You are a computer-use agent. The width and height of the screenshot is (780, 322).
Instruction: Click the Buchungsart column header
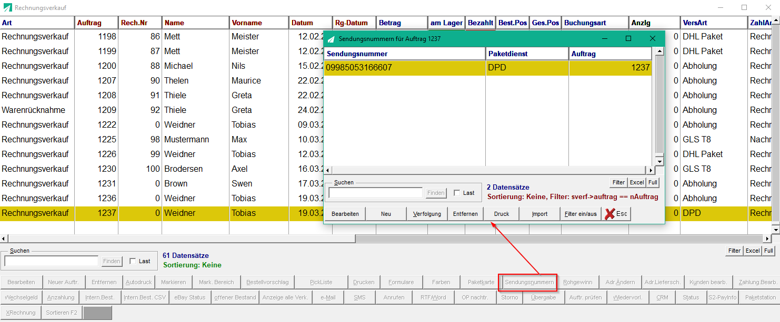pos(595,23)
